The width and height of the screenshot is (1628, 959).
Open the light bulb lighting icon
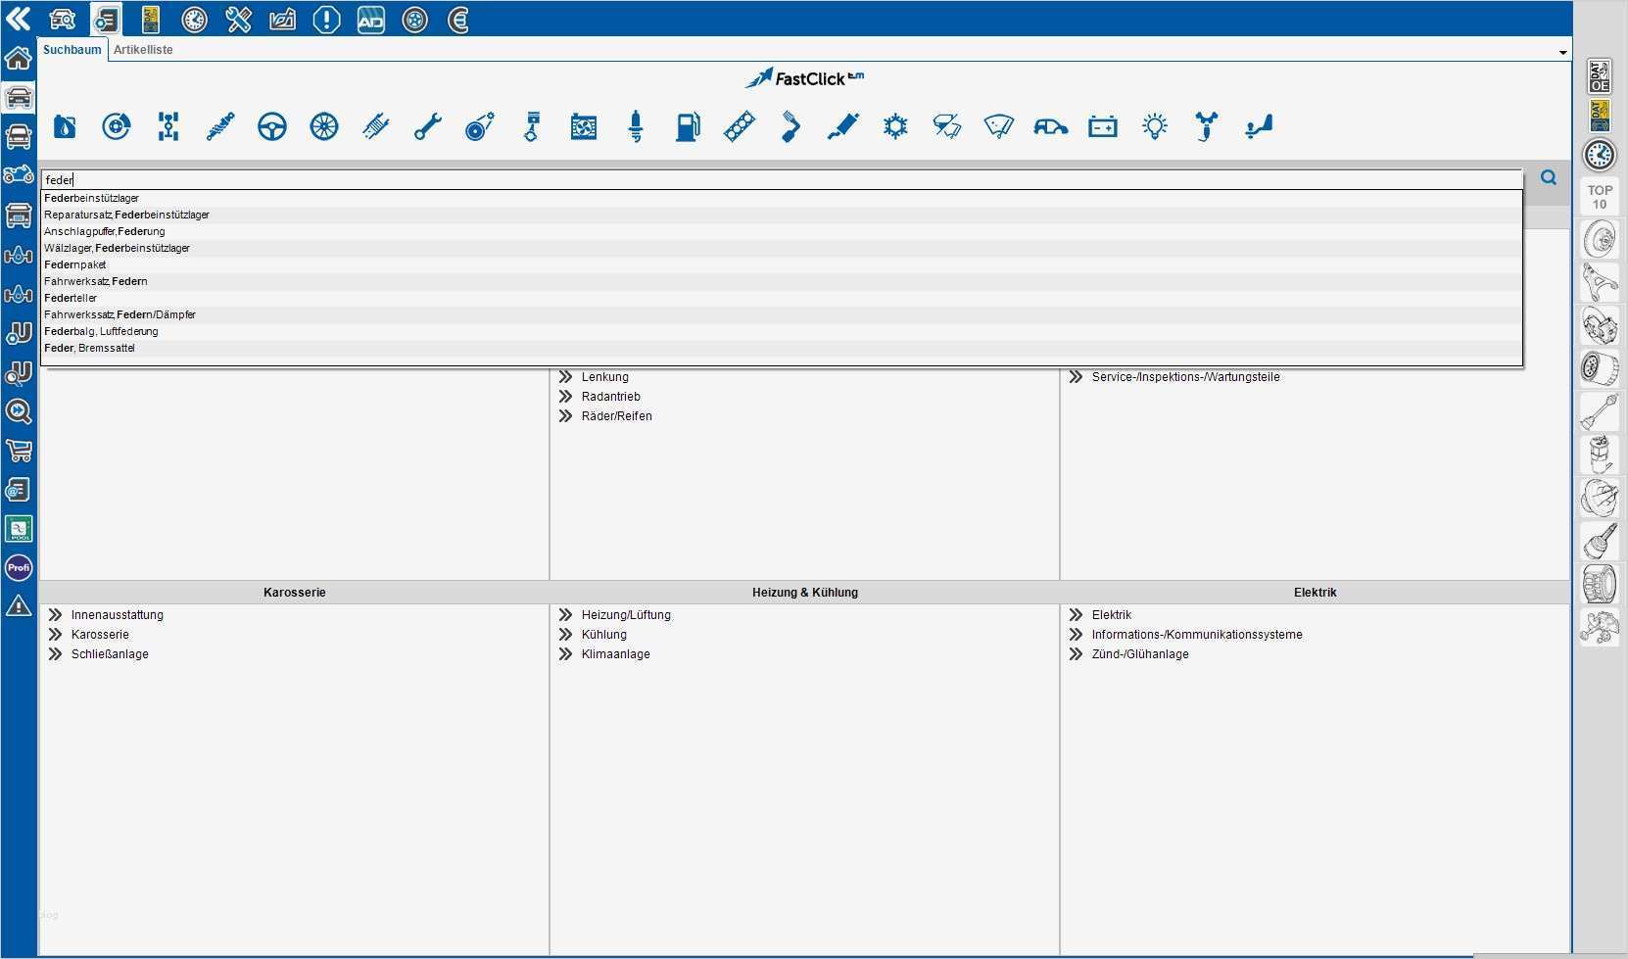point(1155,126)
